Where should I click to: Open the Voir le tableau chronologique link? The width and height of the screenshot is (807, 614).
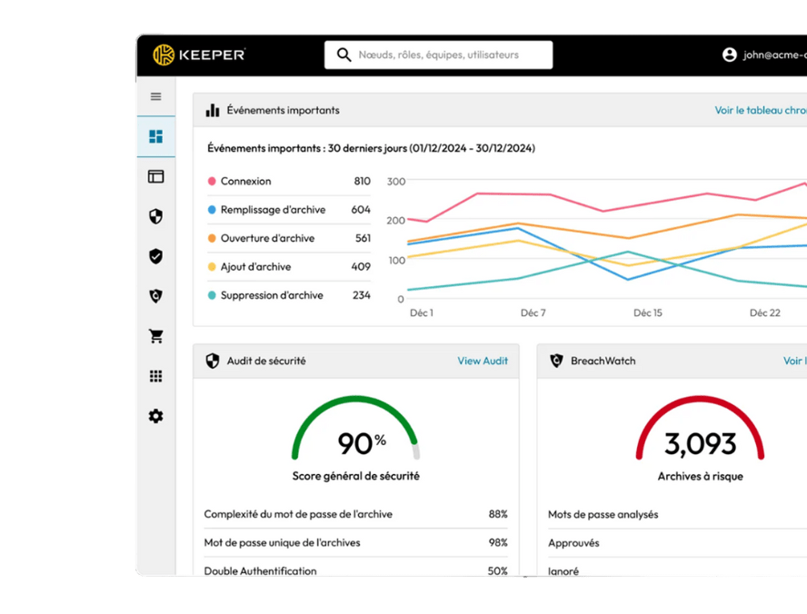click(760, 110)
